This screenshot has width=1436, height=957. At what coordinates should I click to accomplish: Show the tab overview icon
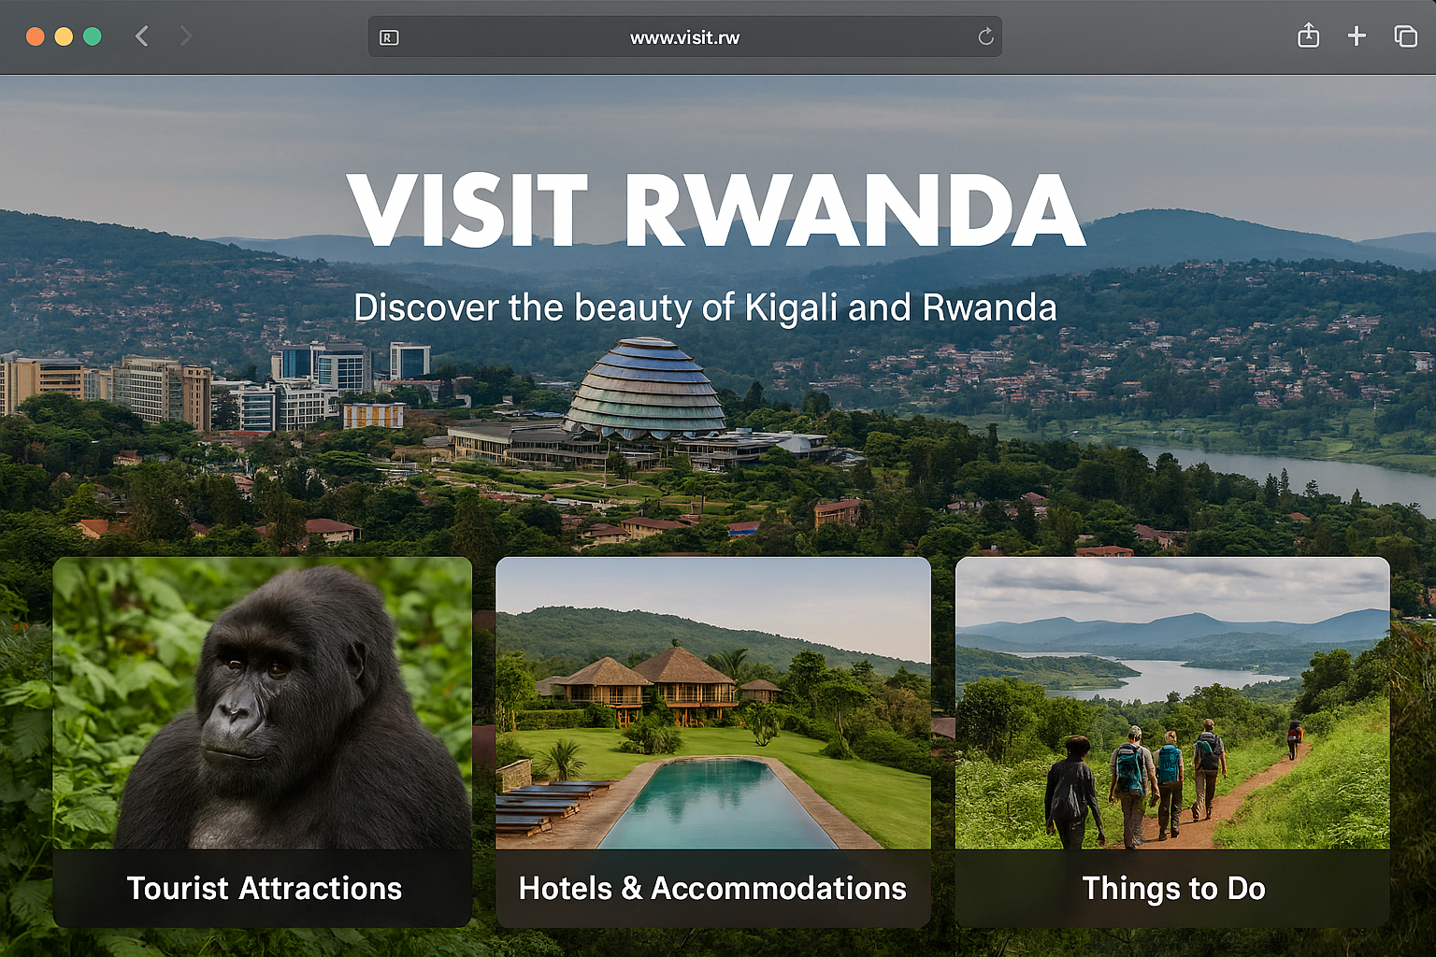coord(1405,36)
